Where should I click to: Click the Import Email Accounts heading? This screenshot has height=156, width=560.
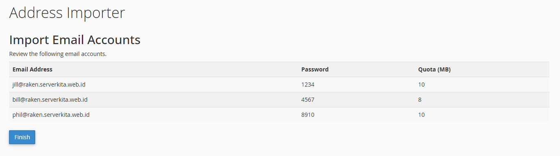75,40
